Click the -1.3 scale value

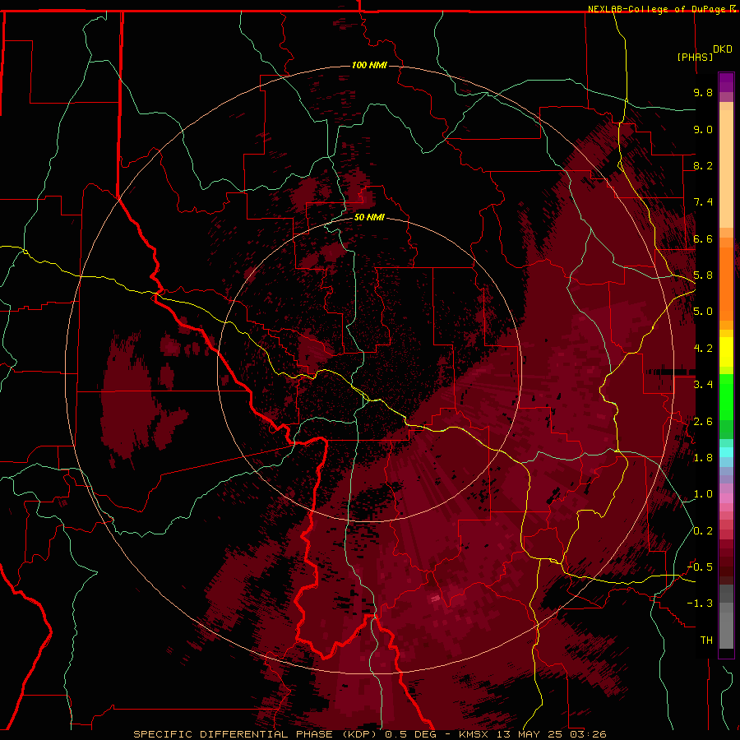(x=700, y=604)
